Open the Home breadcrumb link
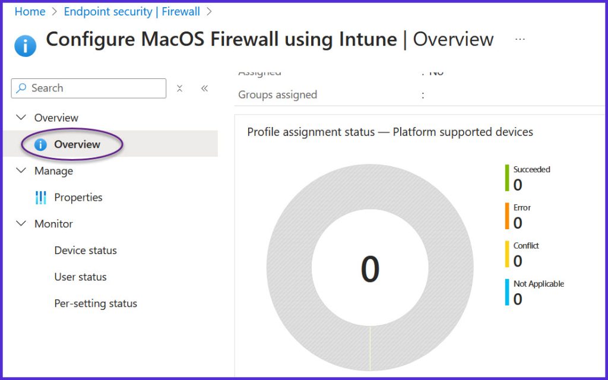Image resolution: width=608 pixels, height=380 pixels. tap(30, 12)
